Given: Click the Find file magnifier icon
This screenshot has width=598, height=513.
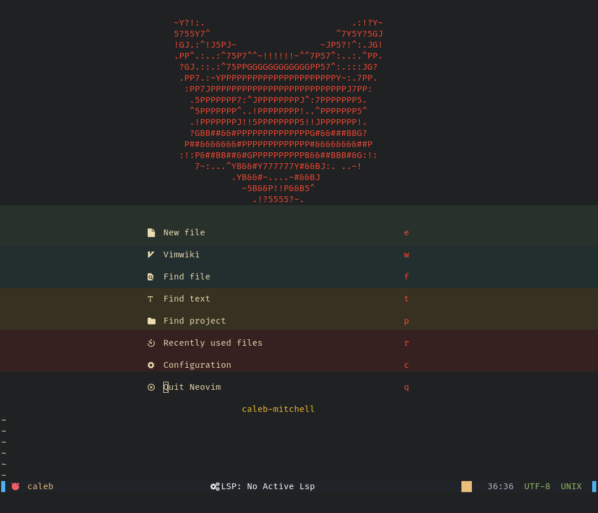Looking at the screenshot, I should click(151, 277).
